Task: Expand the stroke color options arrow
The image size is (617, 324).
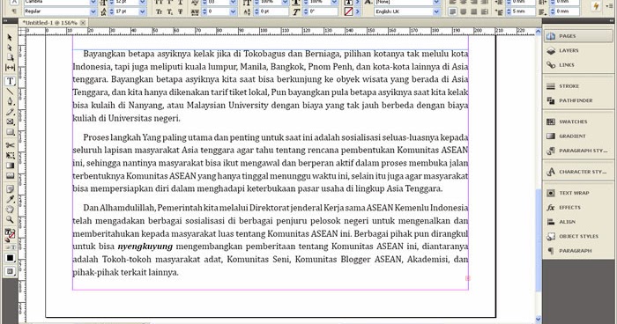Action: point(358,11)
